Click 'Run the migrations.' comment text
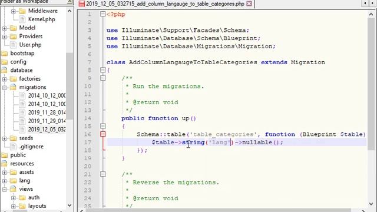The image size is (377, 212). 168,87
